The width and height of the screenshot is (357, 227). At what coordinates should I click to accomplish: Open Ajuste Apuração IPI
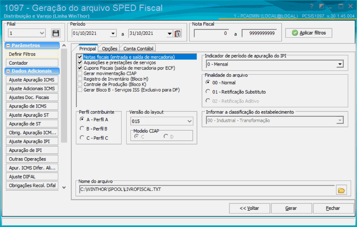[x=32, y=141]
